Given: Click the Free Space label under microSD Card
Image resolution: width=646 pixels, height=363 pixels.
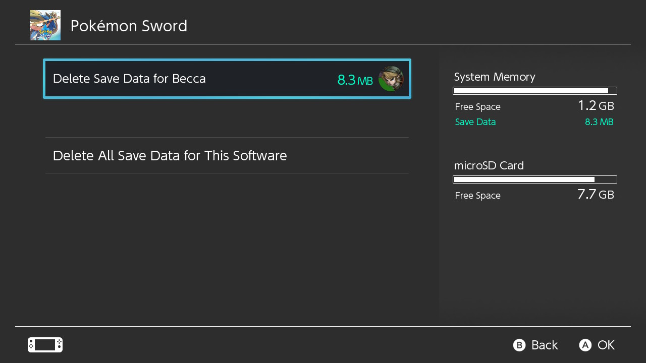Looking at the screenshot, I should pyautogui.click(x=477, y=196).
